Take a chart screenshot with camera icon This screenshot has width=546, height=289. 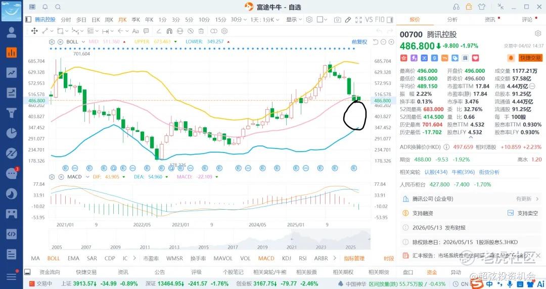coord(337,20)
